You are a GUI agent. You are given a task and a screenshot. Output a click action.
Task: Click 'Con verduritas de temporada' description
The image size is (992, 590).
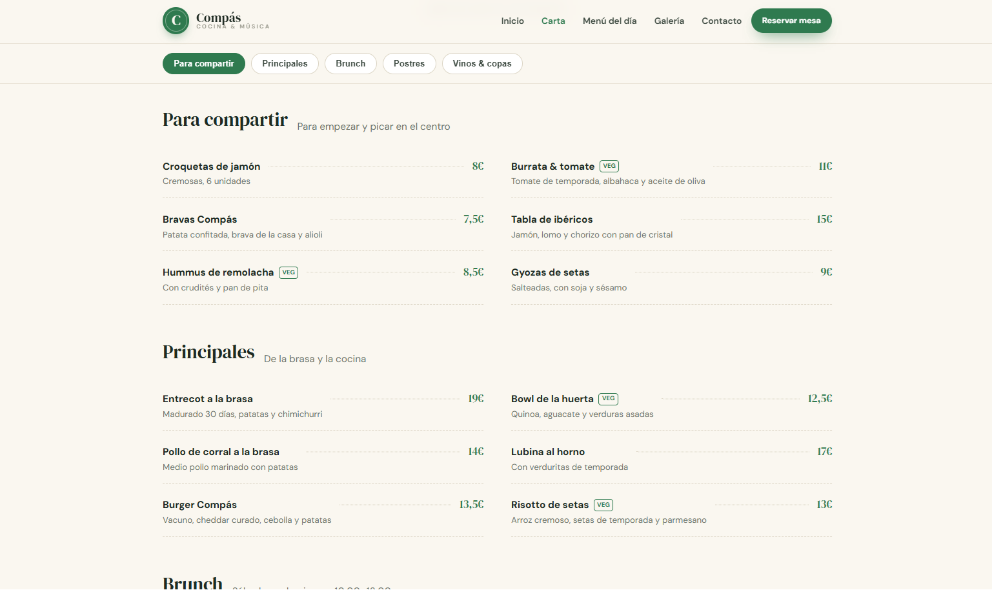(569, 467)
